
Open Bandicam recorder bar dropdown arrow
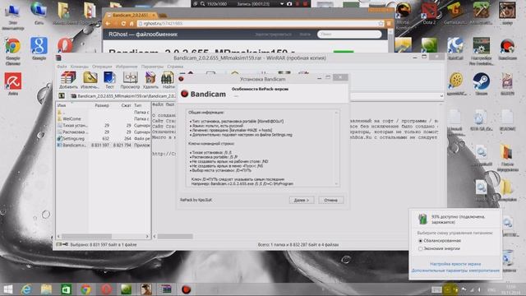click(x=282, y=3)
